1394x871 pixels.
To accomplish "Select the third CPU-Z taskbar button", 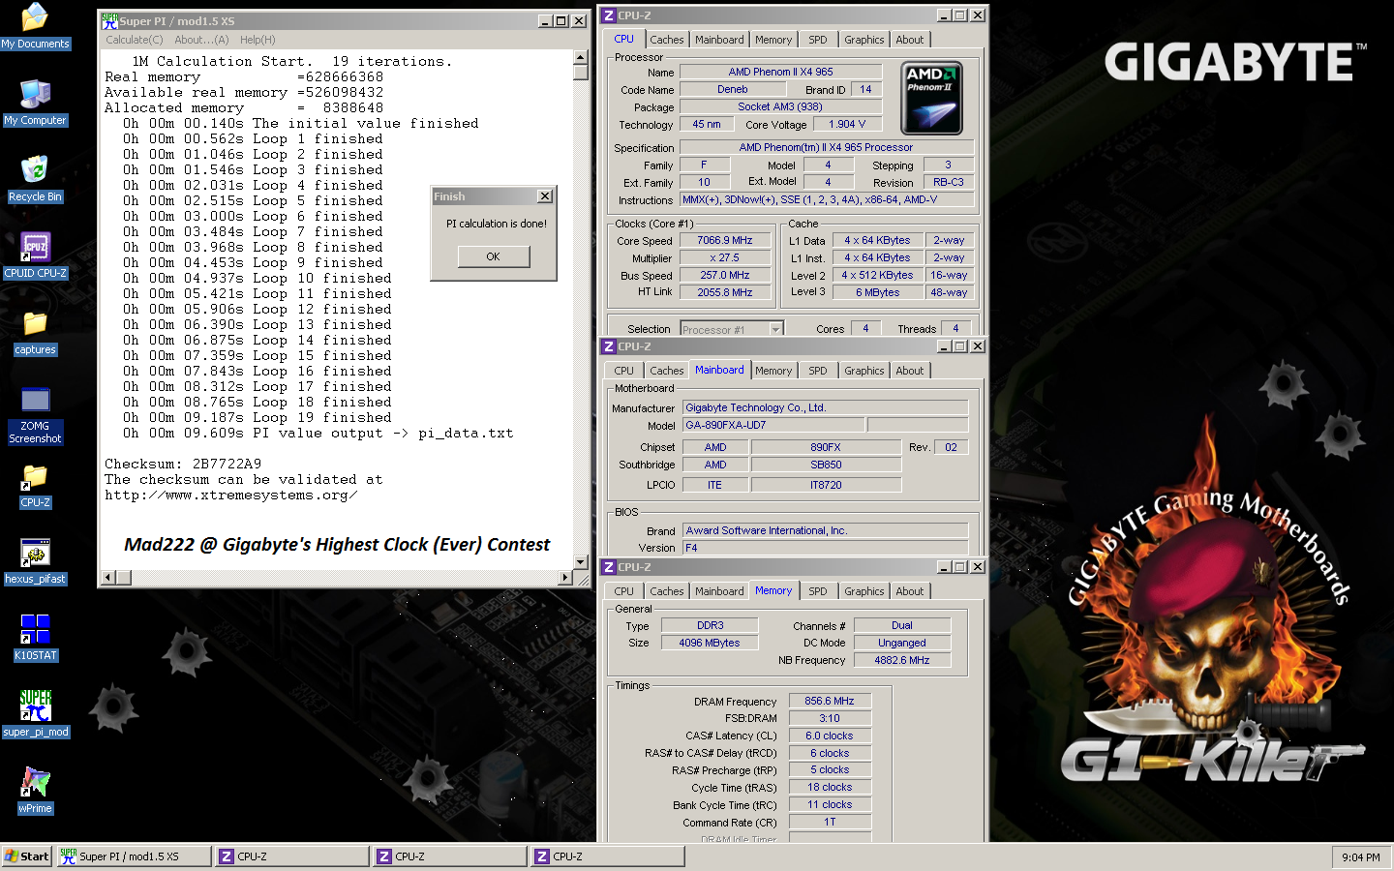I will (608, 856).
